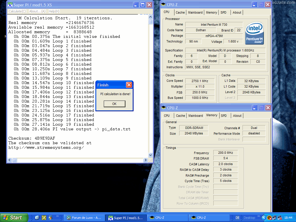Click the right arrow of the Super PI horizontal scrollbar
Image resolution: width=296 pixels, height=222 pixels.
(x=145, y=160)
